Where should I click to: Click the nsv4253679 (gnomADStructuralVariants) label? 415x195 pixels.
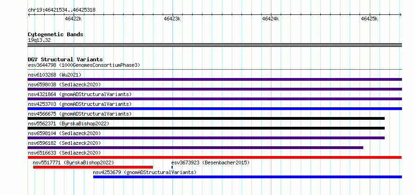(x=145, y=172)
